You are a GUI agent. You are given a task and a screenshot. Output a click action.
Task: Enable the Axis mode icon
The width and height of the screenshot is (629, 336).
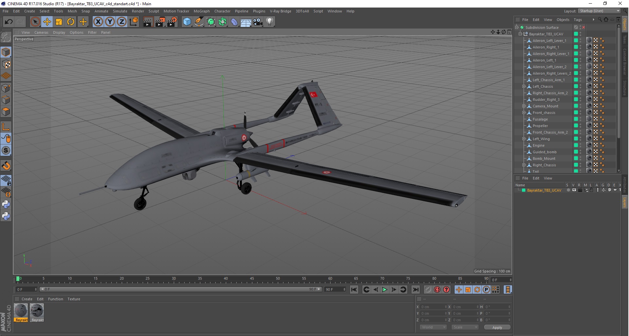[6, 127]
